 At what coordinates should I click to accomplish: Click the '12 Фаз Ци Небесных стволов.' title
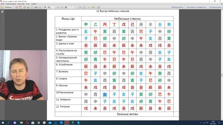click(x=113, y=11)
